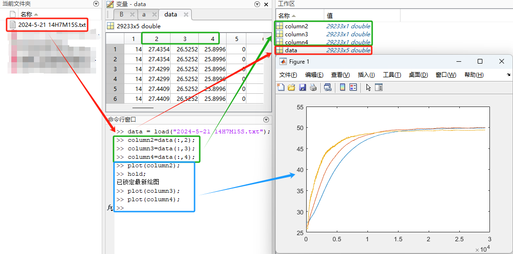
Task: Select column 1 header in variable editor
Action: pyautogui.click(x=133, y=39)
